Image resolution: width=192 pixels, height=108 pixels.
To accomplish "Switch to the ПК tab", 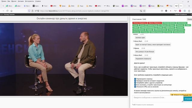I will tap(107, 6).
